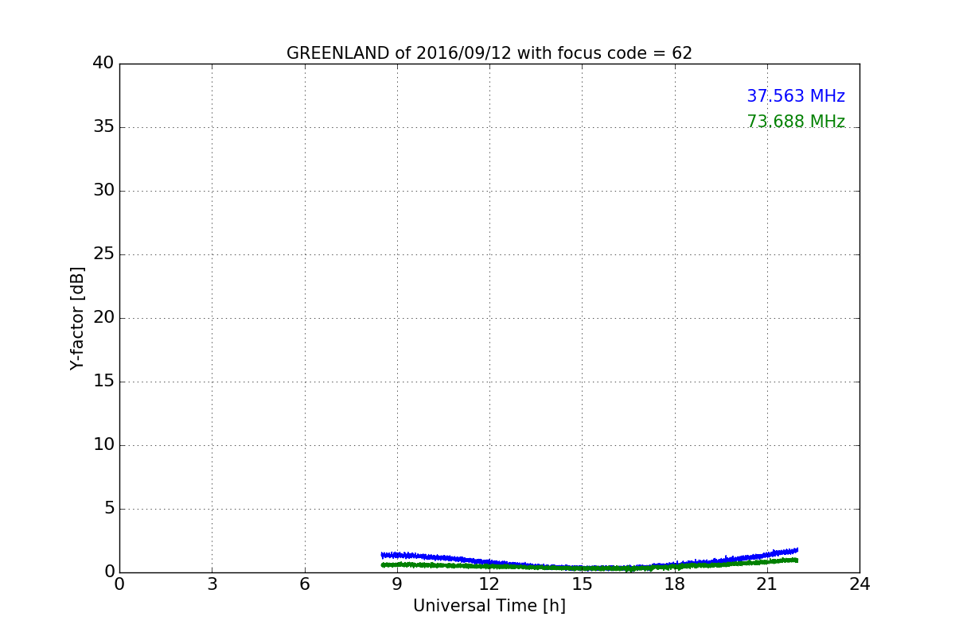Viewport: 955px width, 636px height.
Task: Click the y-axis tick label '40'
Action: click(103, 64)
